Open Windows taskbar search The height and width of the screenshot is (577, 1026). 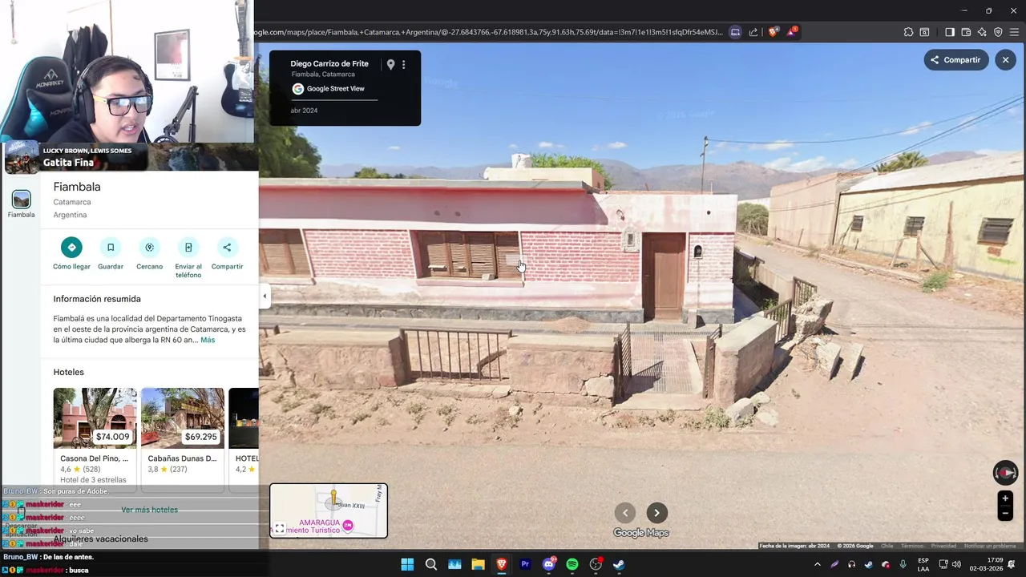pyautogui.click(x=431, y=564)
